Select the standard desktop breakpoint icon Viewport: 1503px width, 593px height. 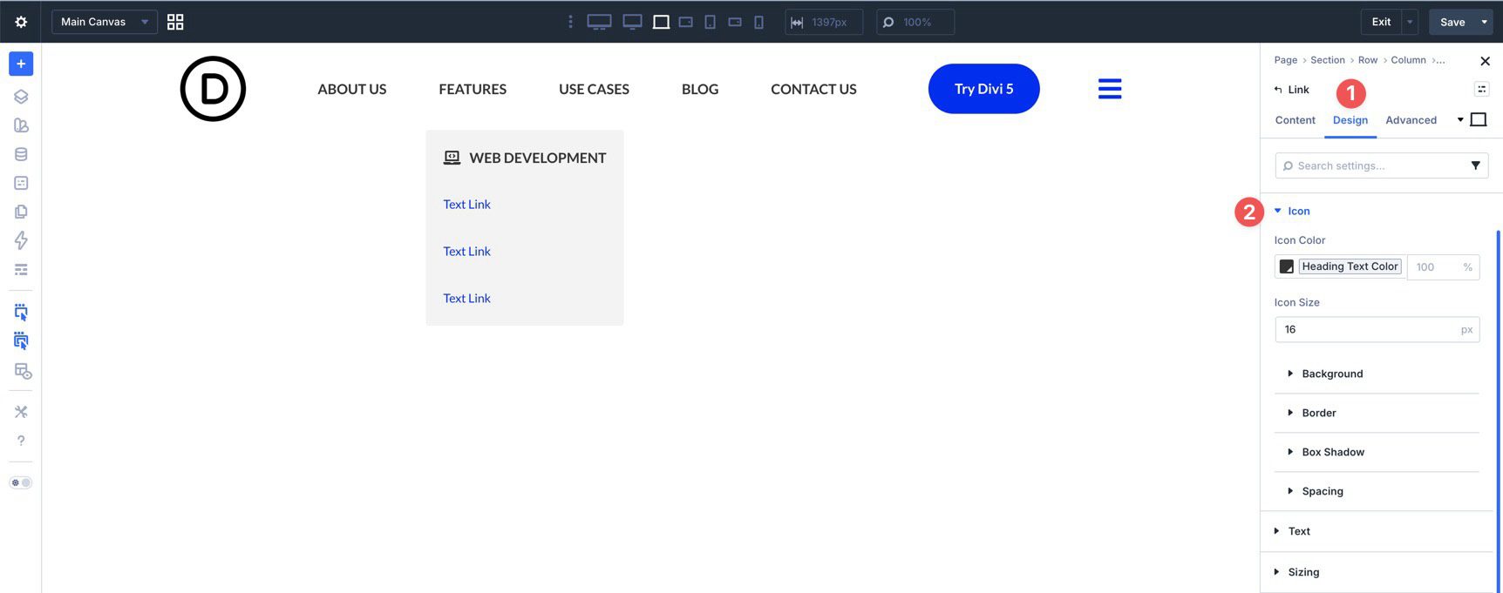pos(632,22)
